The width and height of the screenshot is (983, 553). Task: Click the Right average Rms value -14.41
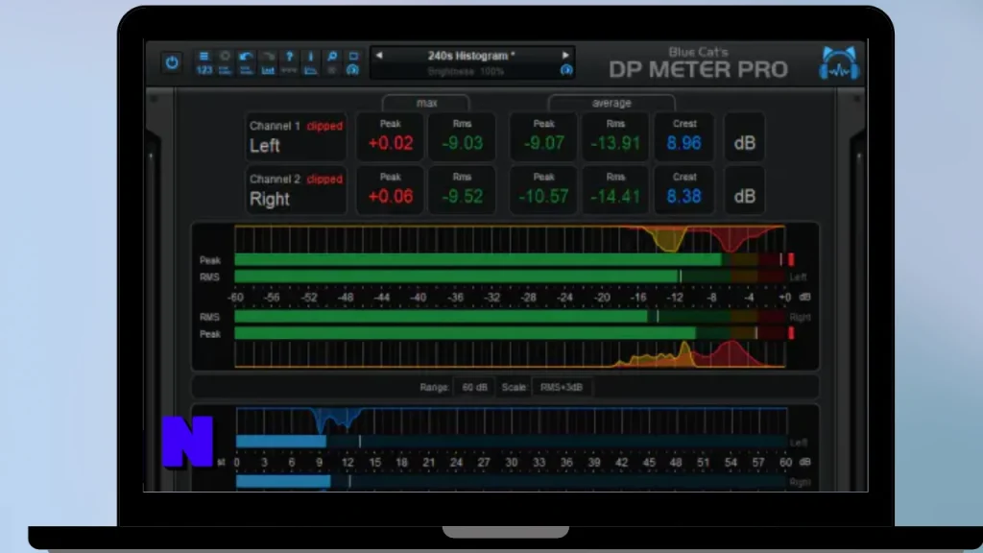click(615, 197)
